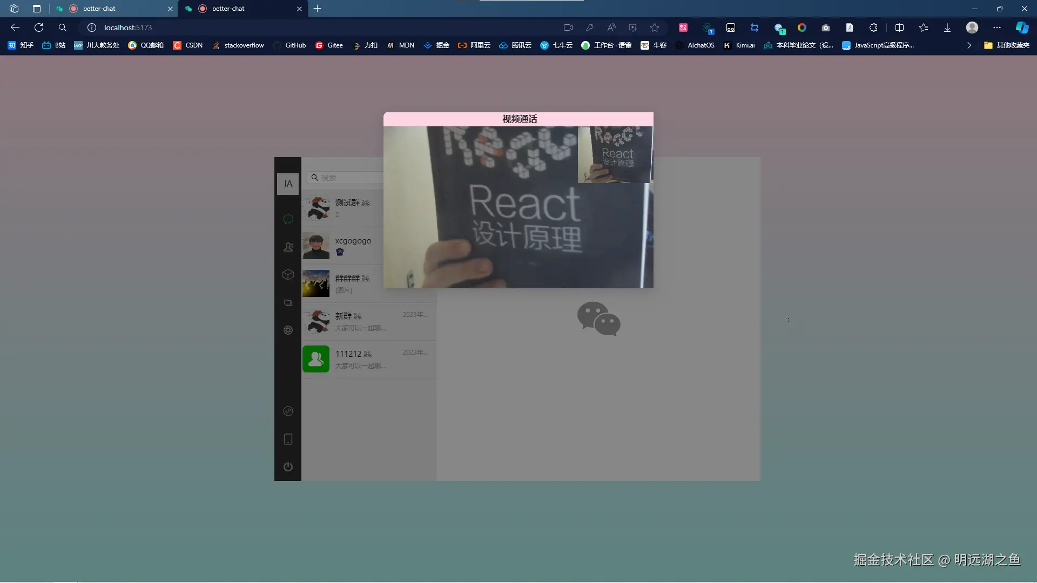
Task: Expand the bookmarks overflow chevron
Action: click(969, 45)
